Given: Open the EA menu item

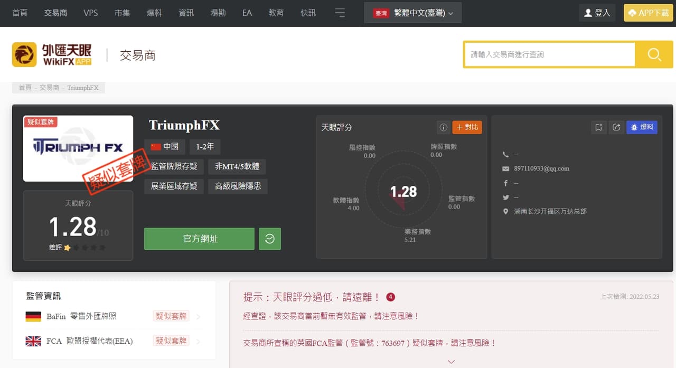Looking at the screenshot, I should click(x=247, y=13).
